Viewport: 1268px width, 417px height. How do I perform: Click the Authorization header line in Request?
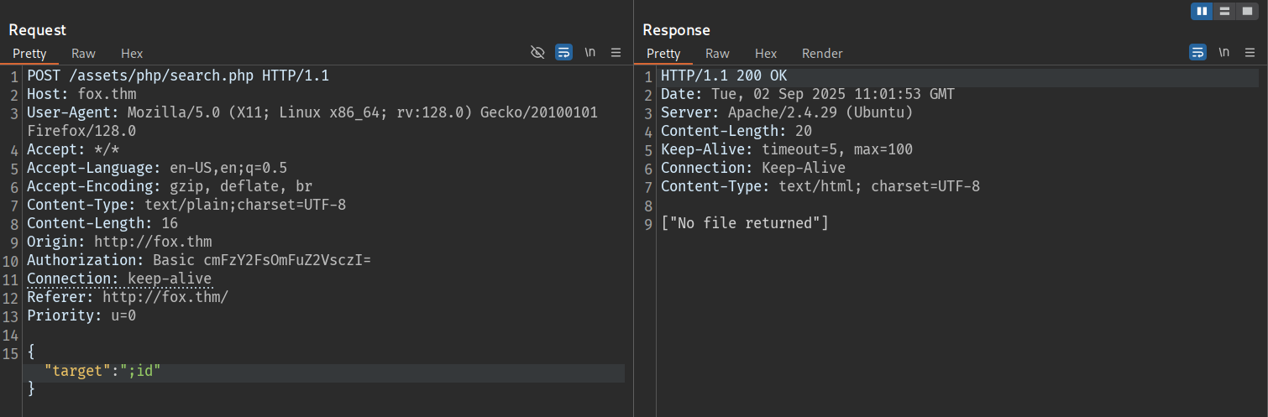[198, 261]
